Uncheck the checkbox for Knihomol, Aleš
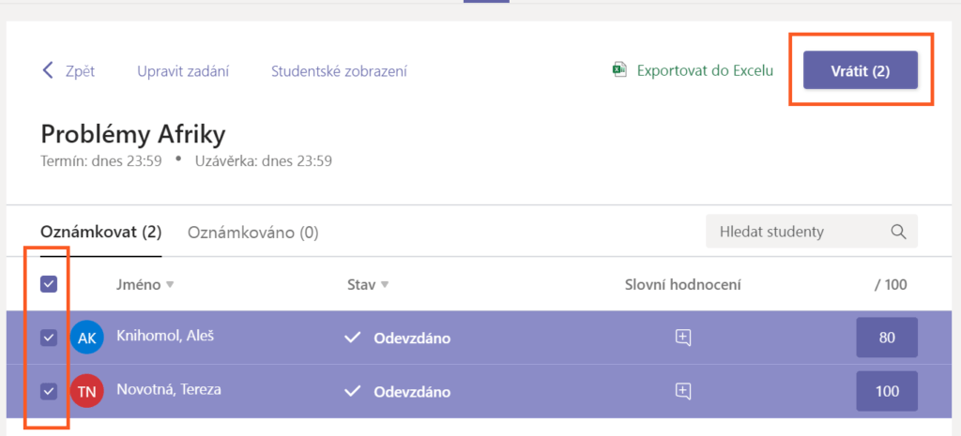Viewport: 961px width, 436px height. click(x=49, y=338)
